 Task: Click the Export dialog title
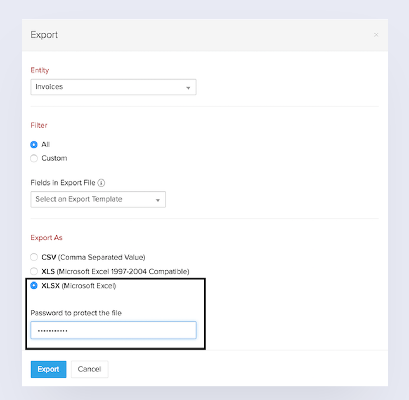click(44, 35)
